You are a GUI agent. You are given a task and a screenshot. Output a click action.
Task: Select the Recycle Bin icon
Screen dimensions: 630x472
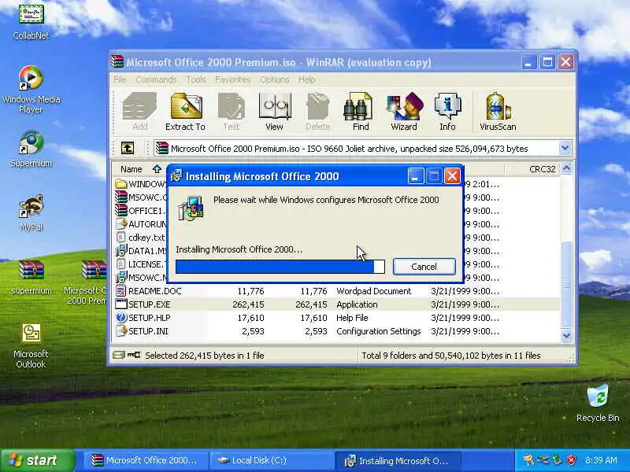[598, 404]
